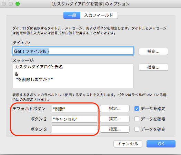181x155 pixels.
Task: Click 指定... button next to the message box
Action: click(153, 67)
